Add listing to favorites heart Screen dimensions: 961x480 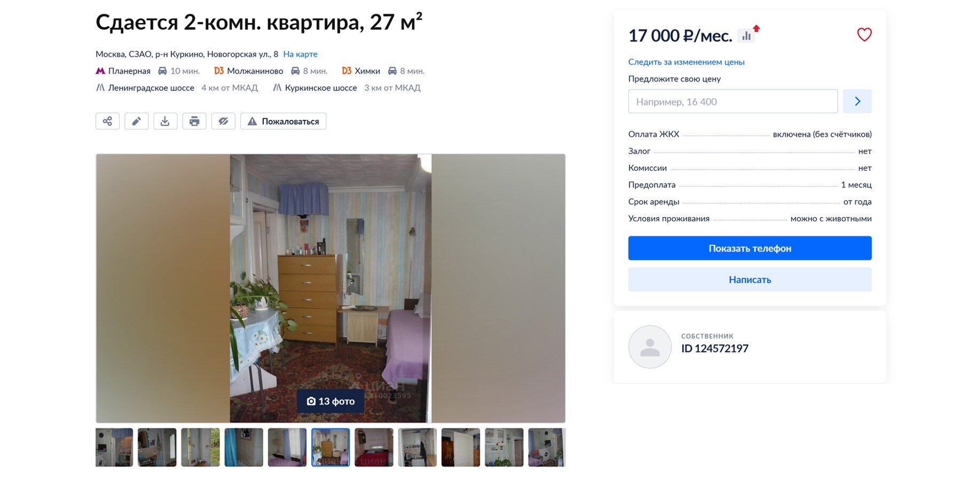click(864, 35)
